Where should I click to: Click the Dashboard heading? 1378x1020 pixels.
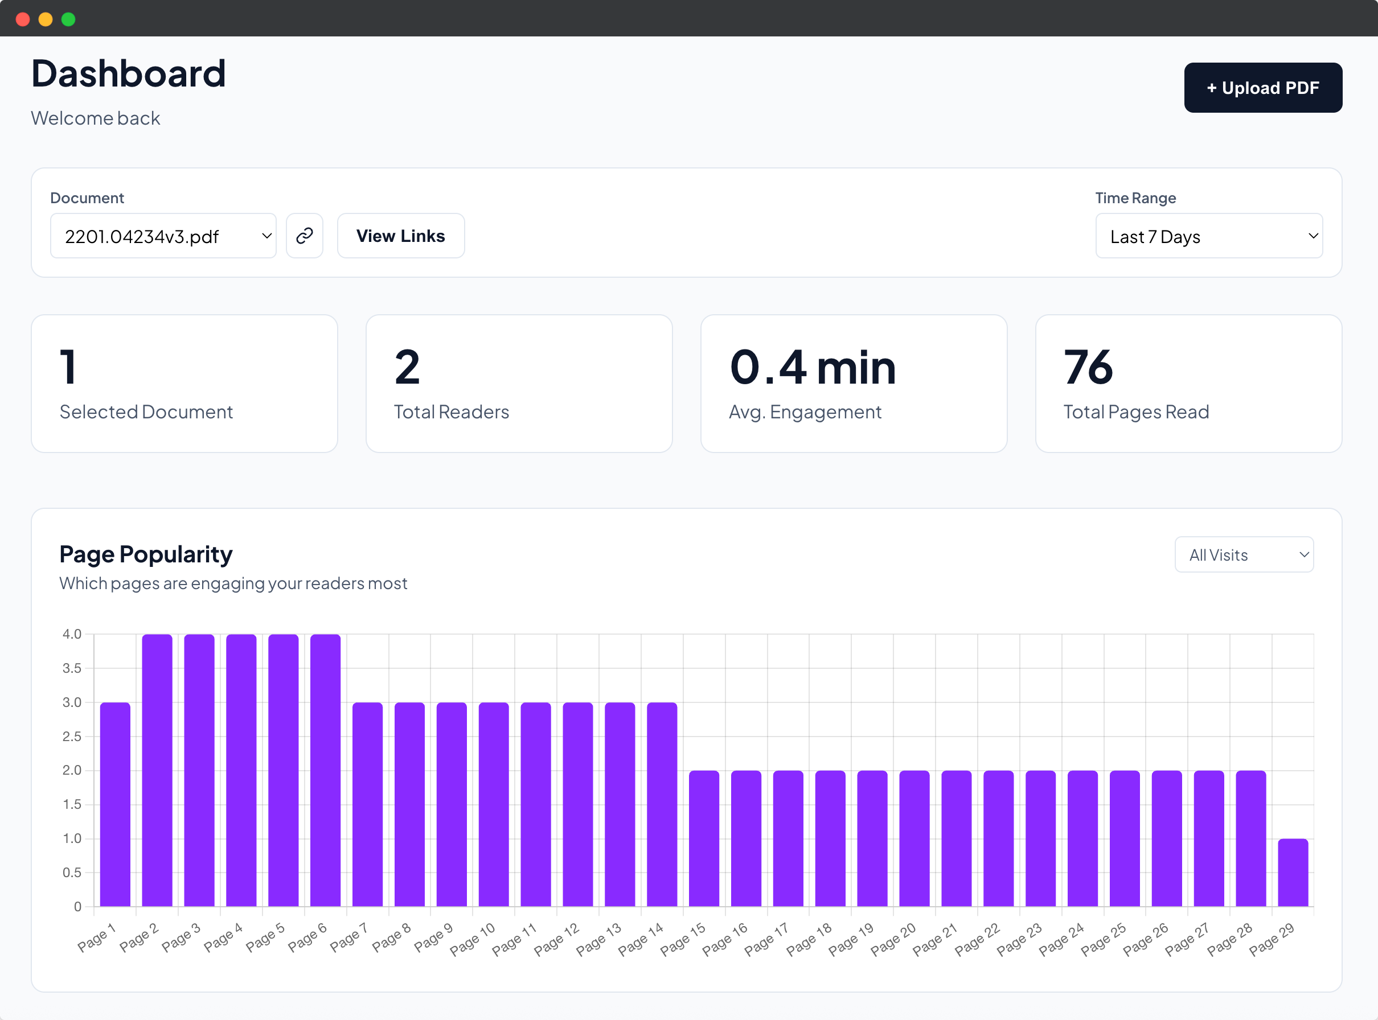[x=129, y=73]
